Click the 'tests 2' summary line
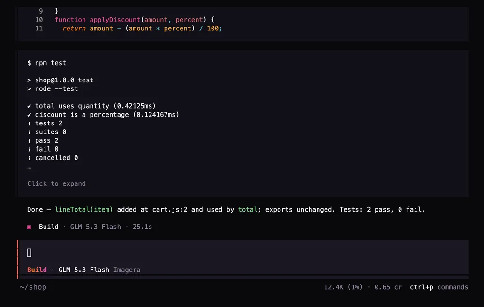This screenshot has width=484, height=307. point(49,123)
